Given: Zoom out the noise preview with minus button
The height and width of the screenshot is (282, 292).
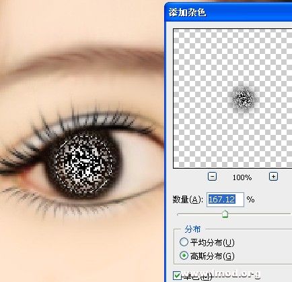Looking at the screenshot, I should (212, 177).
